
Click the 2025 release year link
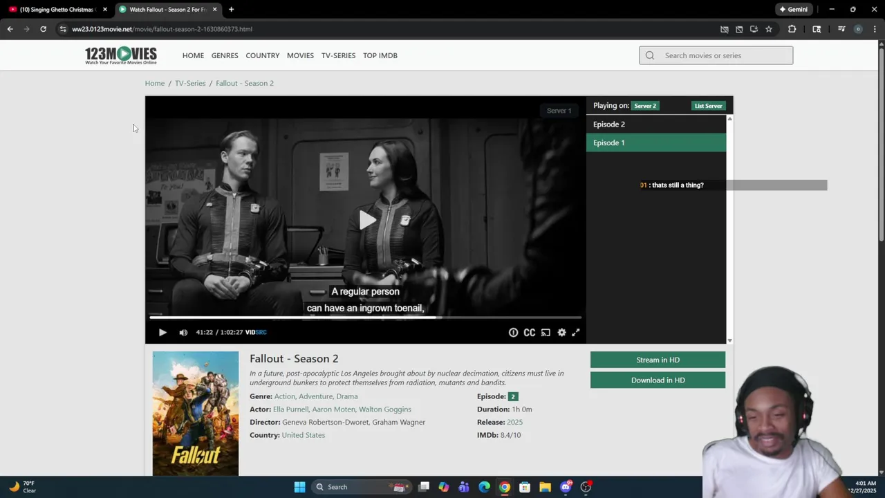[514, 422]
